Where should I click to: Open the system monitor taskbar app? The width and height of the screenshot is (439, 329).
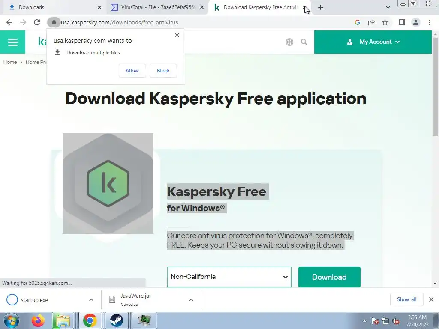tap(144, 321)
